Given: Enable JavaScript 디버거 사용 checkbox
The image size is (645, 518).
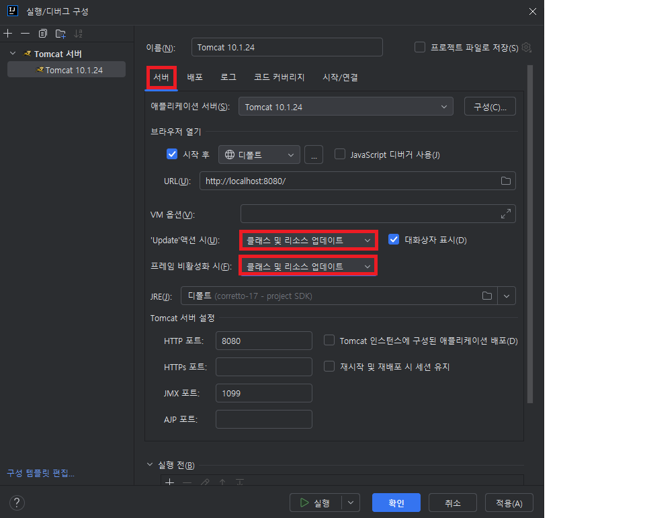Looking at the screenshot, I should tap(340, 155).
